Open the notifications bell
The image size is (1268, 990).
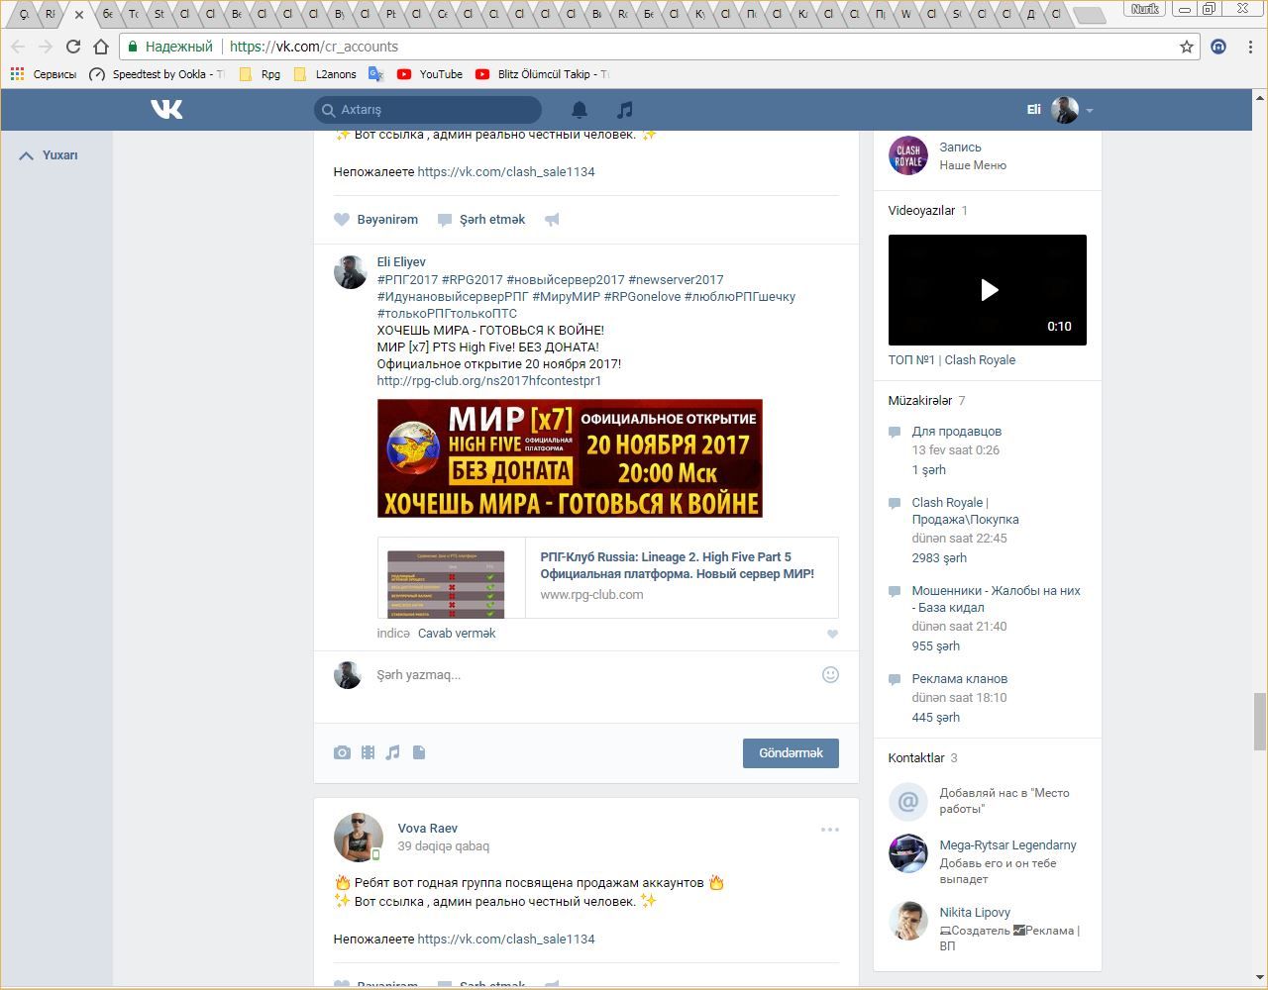[580, 110]
